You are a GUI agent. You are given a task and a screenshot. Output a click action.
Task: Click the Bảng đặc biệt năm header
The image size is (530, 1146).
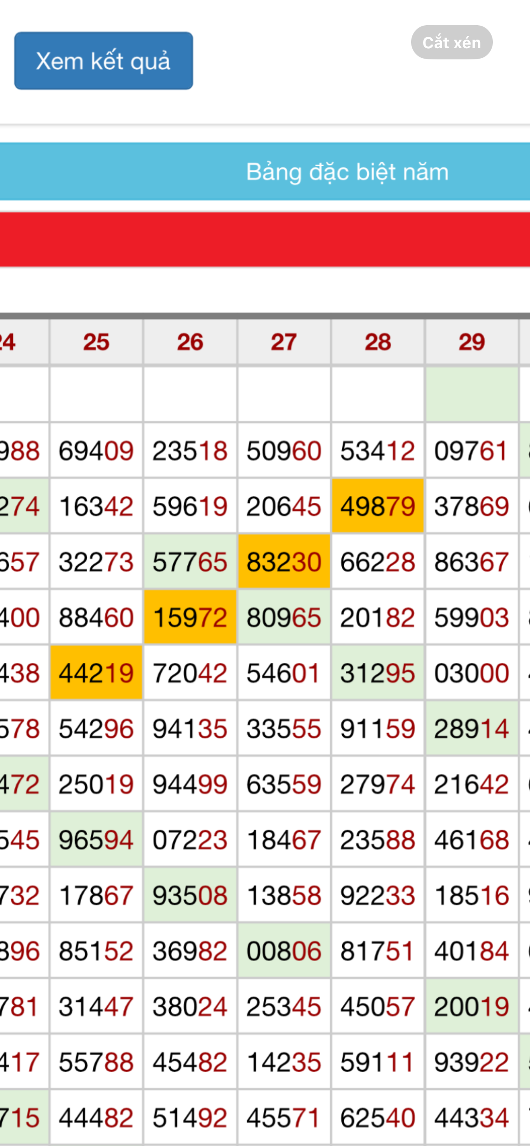347,172
